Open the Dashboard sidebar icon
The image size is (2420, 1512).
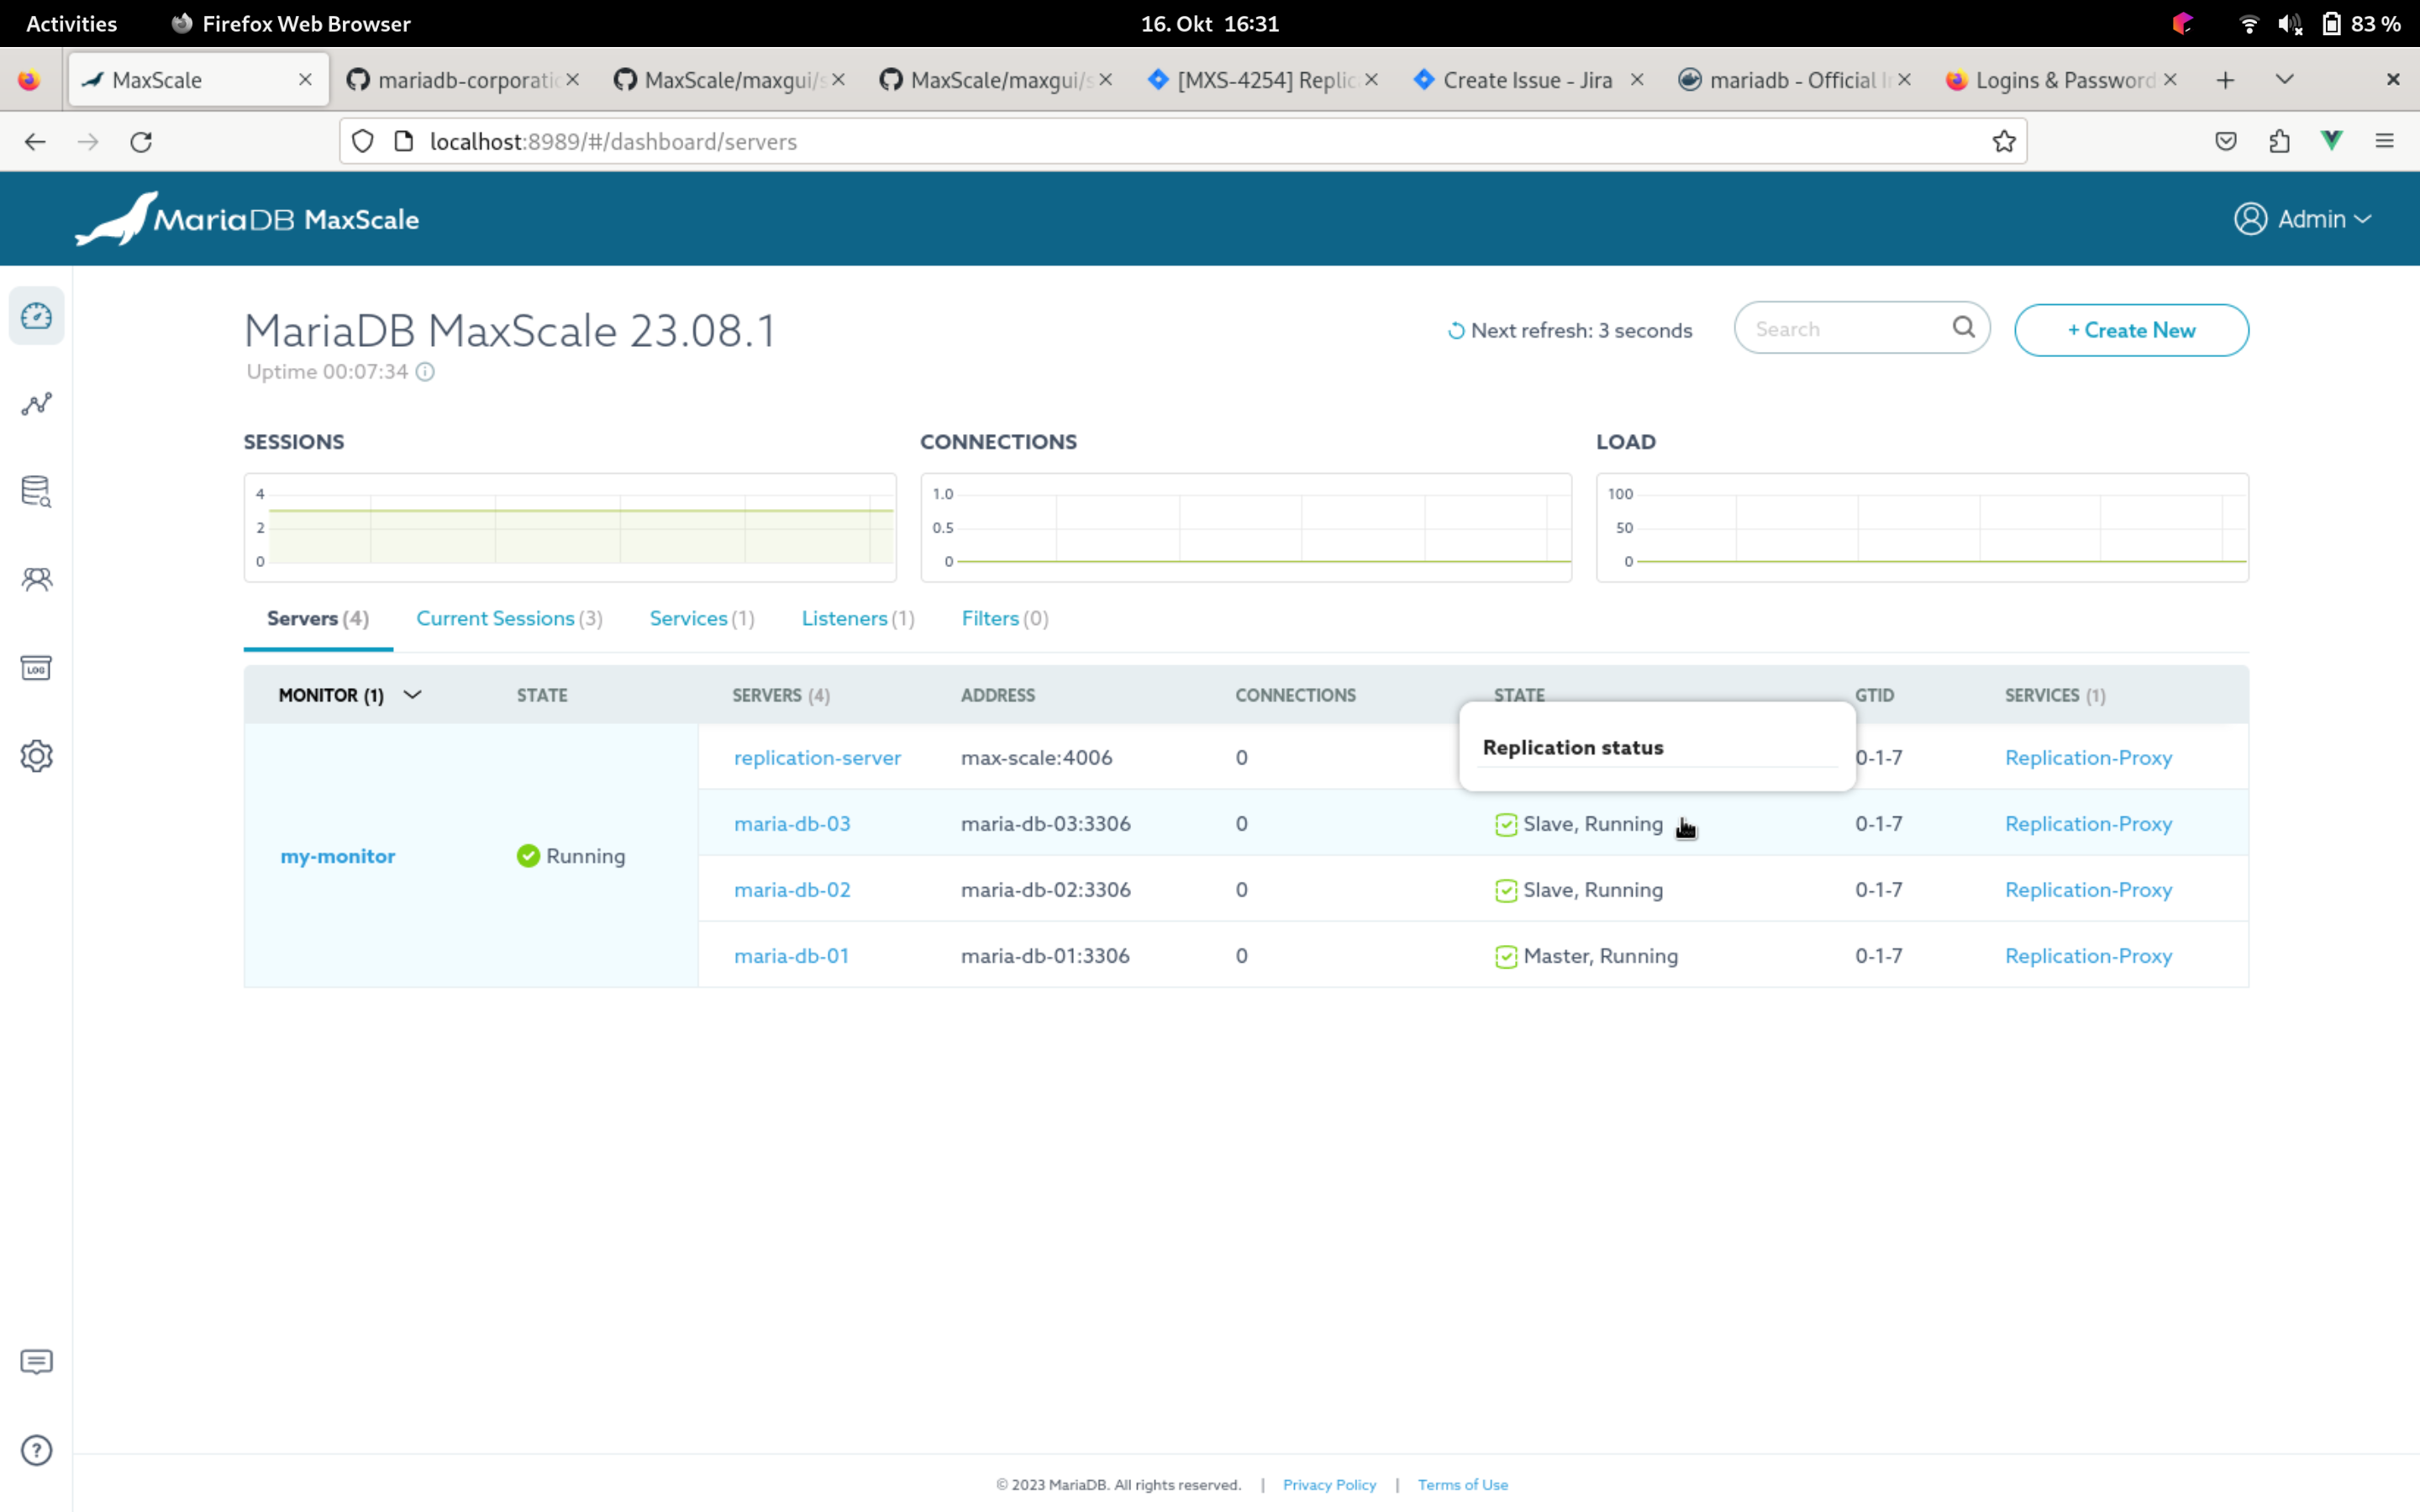(37, 316)
